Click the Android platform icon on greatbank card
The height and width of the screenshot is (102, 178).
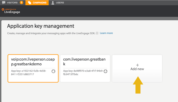106,71
